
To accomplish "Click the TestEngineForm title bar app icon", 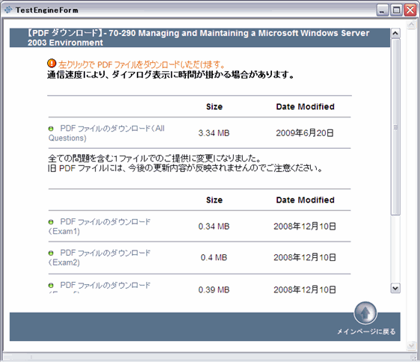I will [x=8, y=10].
